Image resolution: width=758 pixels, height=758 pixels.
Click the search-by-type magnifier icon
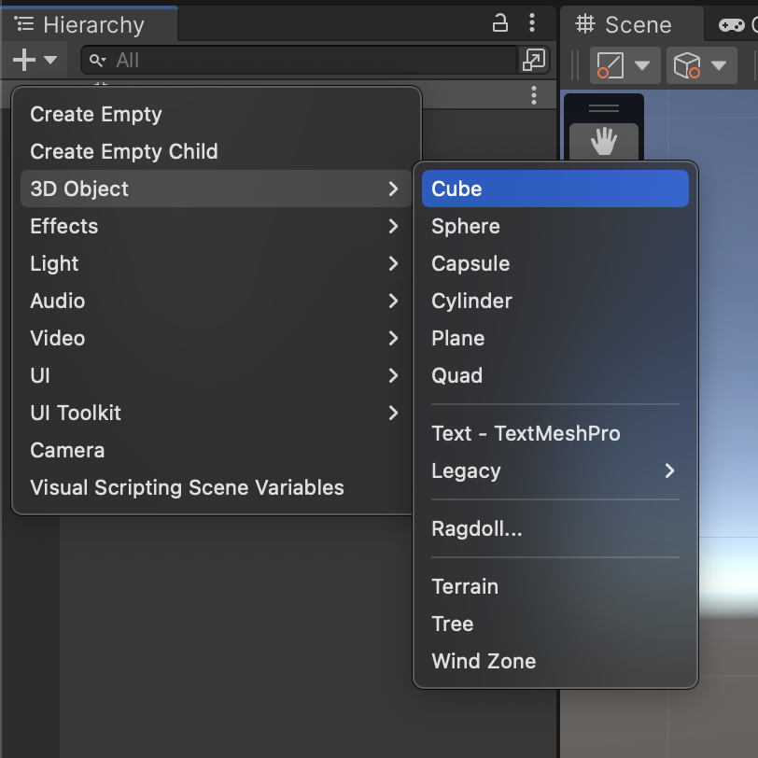click(97, 61)
